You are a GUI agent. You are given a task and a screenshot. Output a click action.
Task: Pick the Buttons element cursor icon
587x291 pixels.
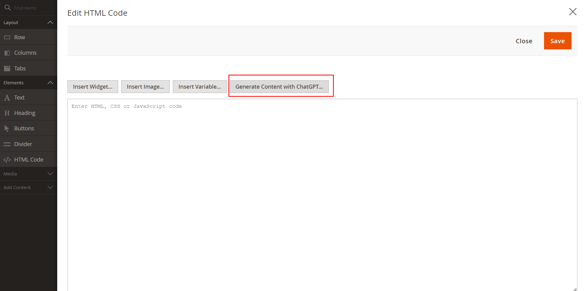7,129
